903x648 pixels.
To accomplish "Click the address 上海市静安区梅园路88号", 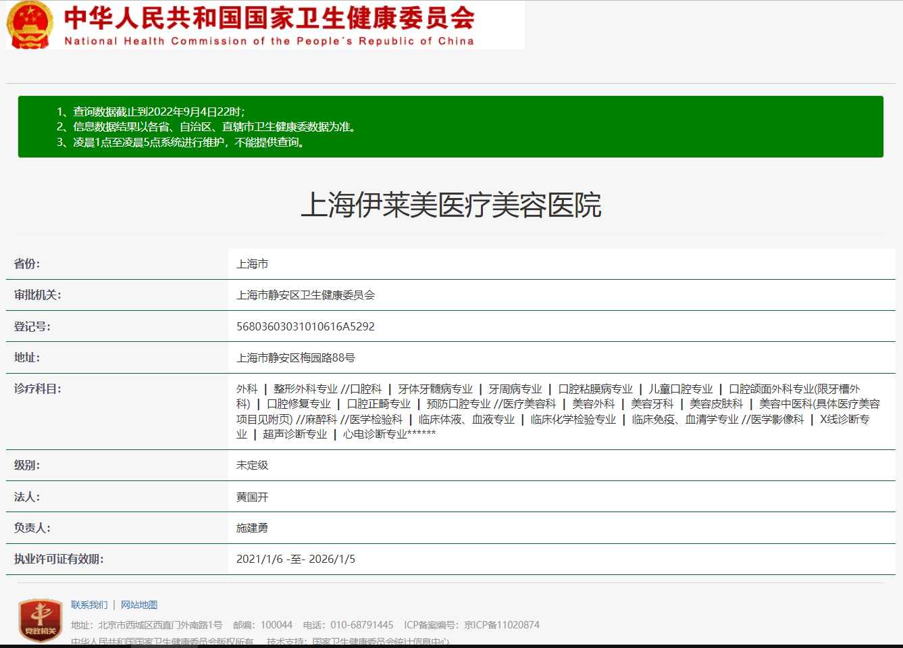I will pyautogui.click(x=296, y=357).
